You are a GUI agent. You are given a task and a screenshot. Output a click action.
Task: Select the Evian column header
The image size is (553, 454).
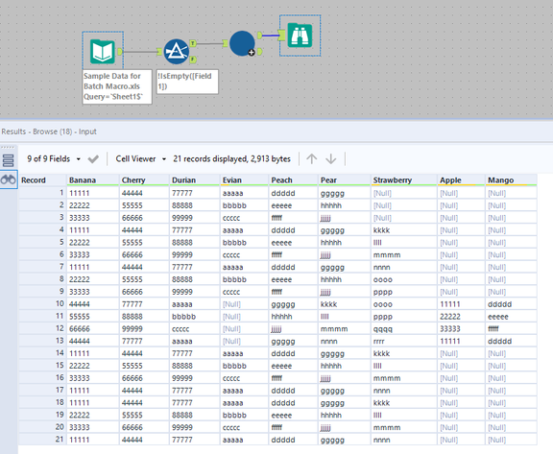coord(245,180)
